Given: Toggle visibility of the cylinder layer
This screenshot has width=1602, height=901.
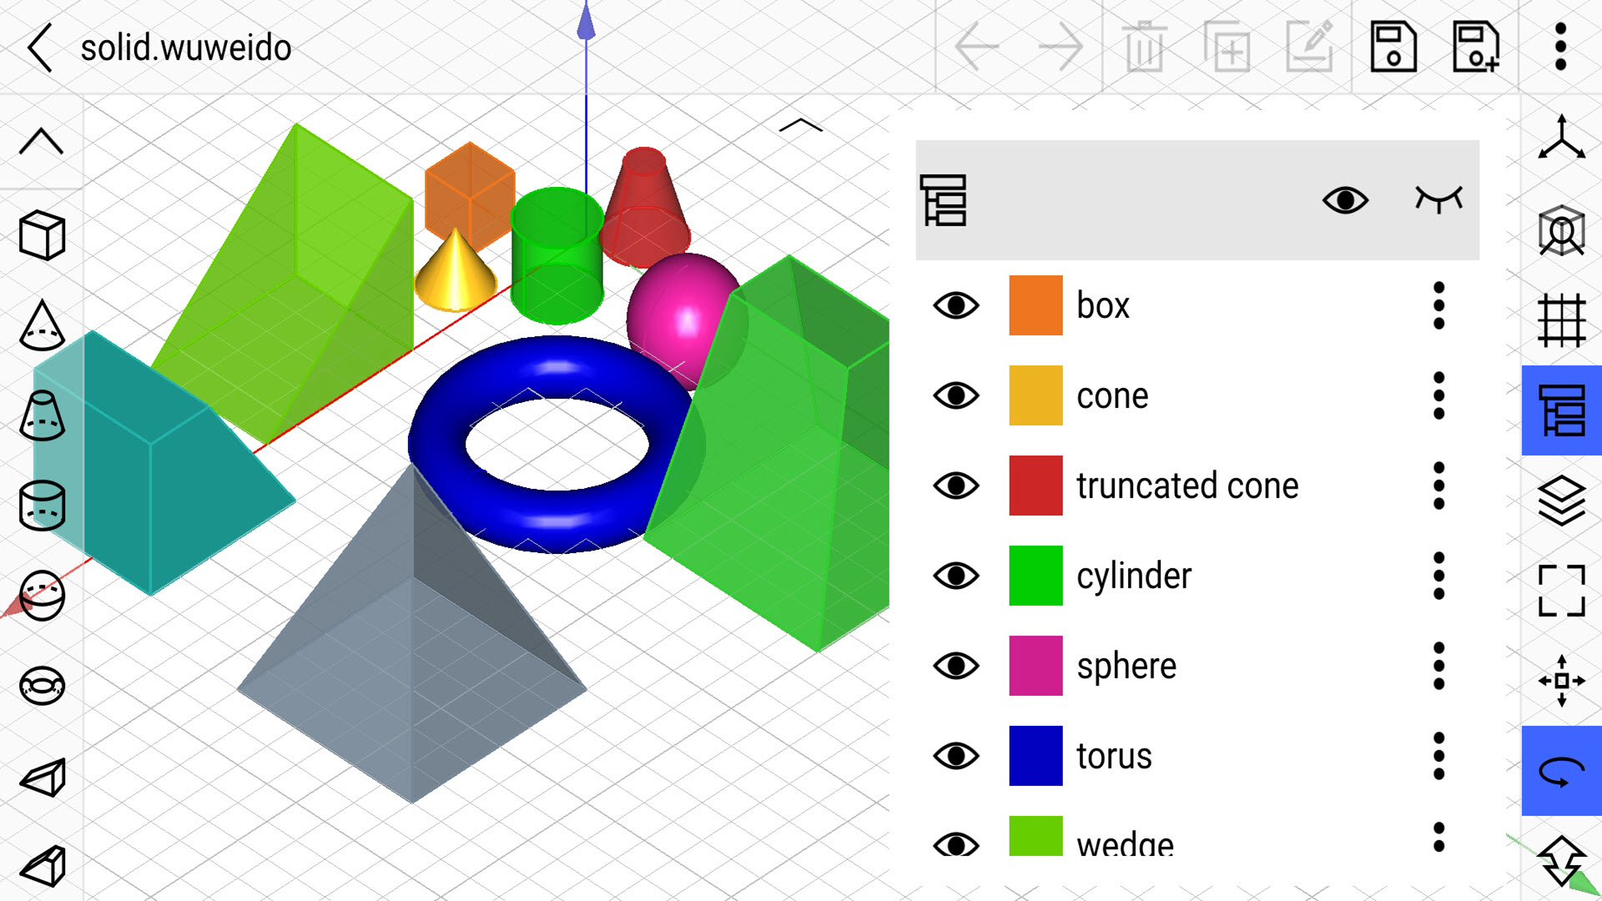Looking at the screenshot, I should tap(956, 574).
